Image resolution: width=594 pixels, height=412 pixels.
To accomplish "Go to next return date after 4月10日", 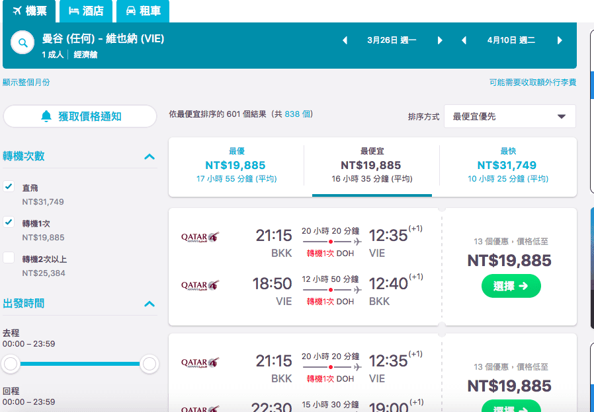I will coord(560,40).
